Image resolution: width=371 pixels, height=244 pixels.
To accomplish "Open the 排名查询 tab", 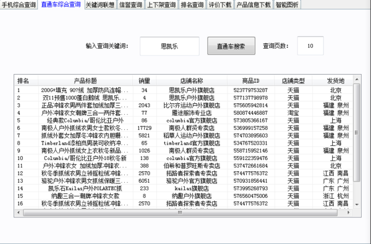I will point(192,5).
